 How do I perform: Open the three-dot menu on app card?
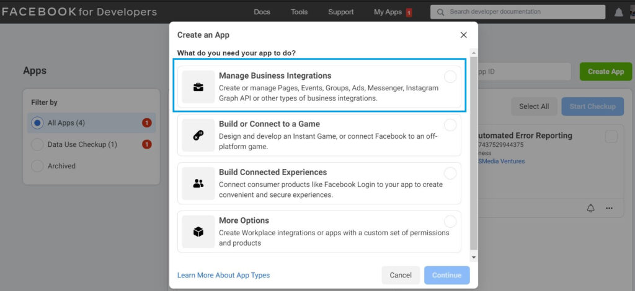pos(609,208)
